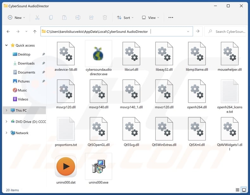Expand the Network tree node
The image size is (250, 195).
pos(6,133)
